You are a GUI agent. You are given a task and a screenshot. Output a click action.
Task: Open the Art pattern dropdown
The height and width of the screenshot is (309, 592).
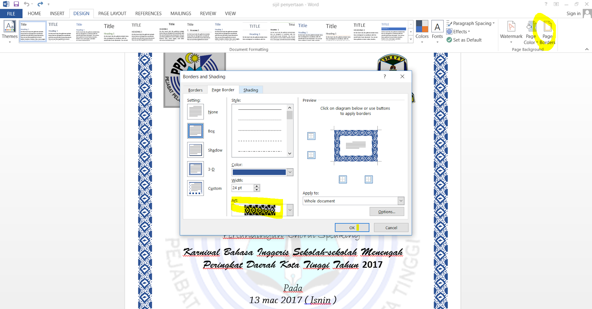(x=290, y=210)
